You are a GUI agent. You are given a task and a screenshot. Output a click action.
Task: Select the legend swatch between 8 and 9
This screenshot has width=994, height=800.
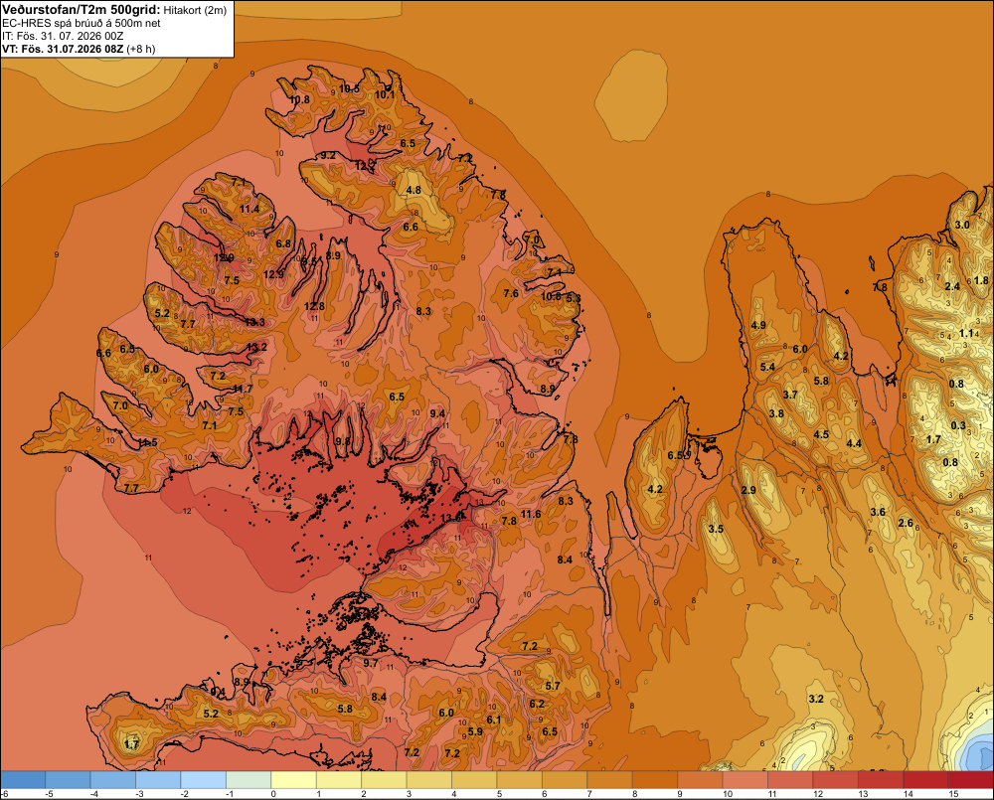[655, 780]
